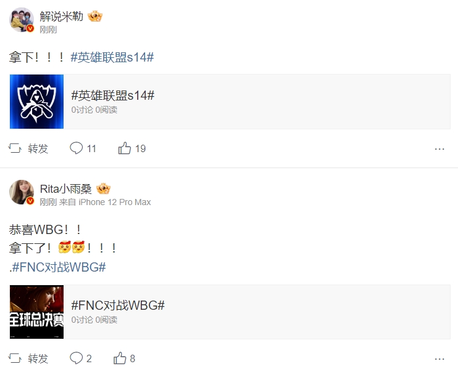
Task: Open the #FNC对战WBG# topic card title
Action: 118,305
